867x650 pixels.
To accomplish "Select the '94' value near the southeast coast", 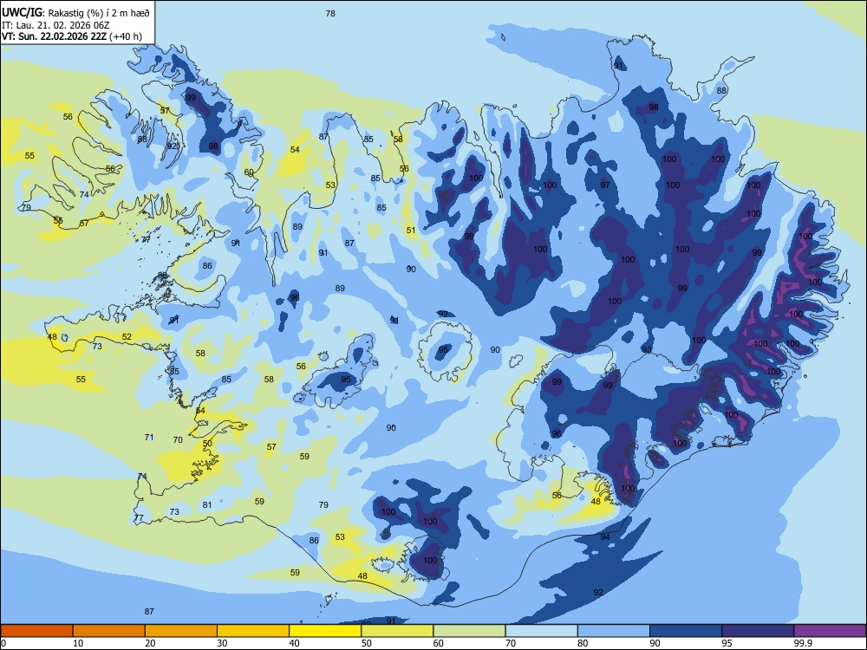I will coord(605,536).
